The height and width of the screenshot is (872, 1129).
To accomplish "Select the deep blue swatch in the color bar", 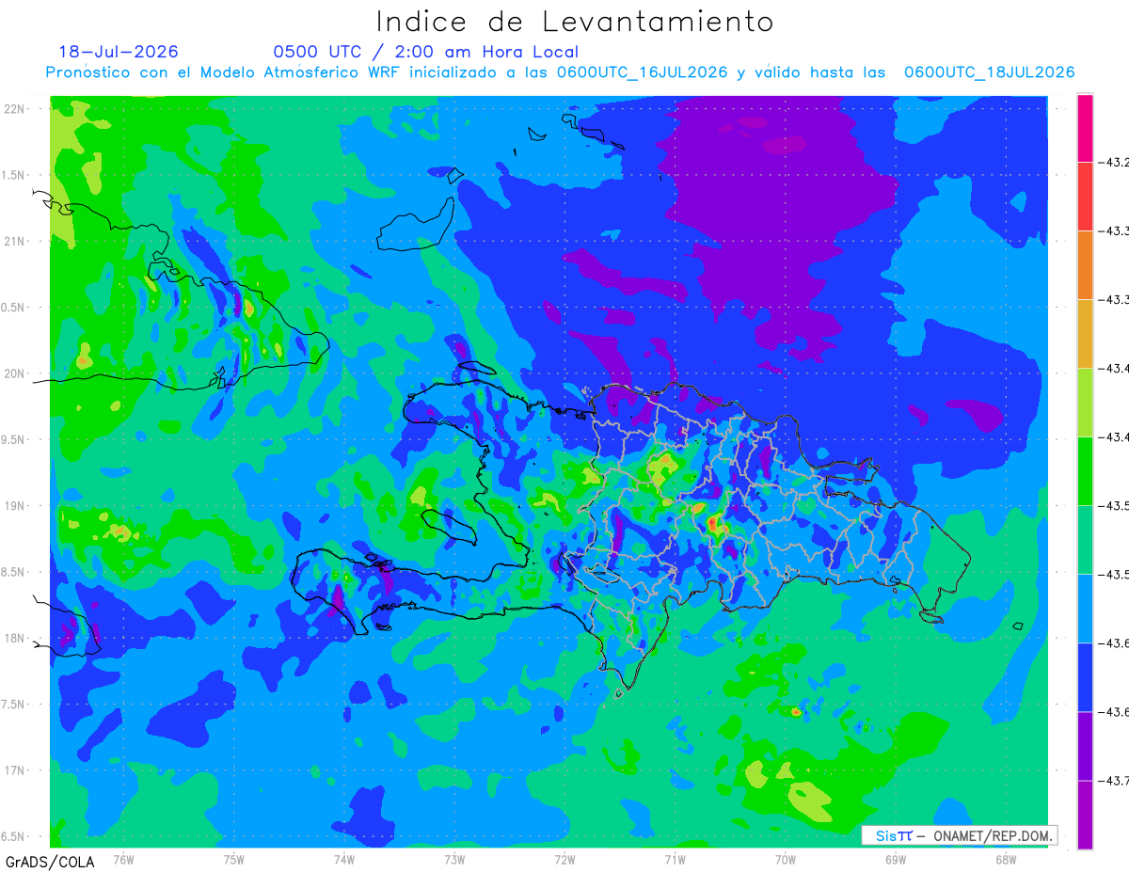I will 1085,677.
